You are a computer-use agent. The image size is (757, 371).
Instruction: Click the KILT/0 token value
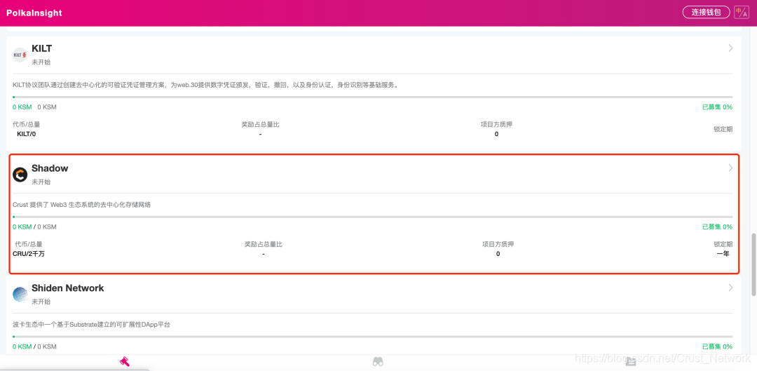click(x=26, y=134)
